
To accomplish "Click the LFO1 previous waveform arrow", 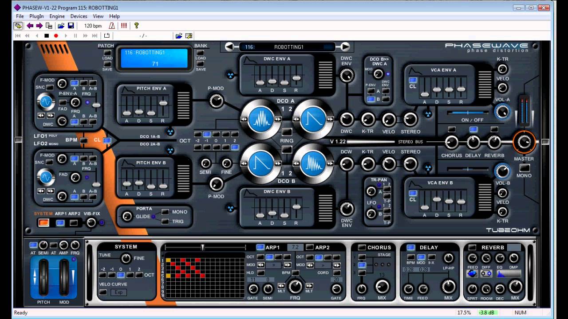I will (41, 116).
